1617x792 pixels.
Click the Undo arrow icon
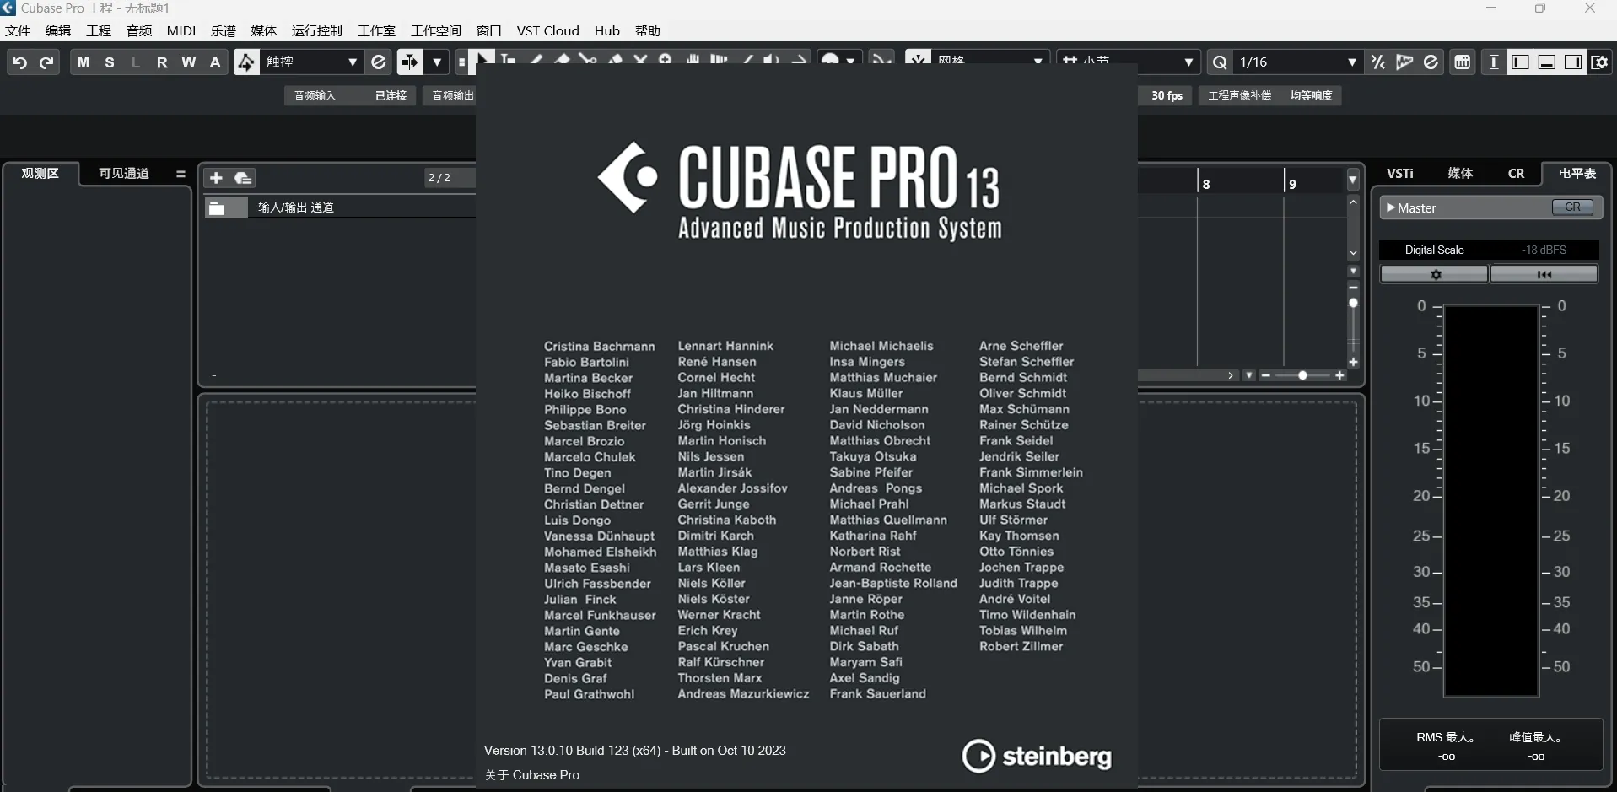pyautogui.click(x=19, y=62)
